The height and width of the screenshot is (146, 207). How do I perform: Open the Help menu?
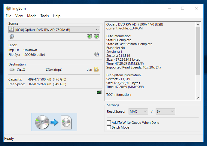(x=57, y=16)
